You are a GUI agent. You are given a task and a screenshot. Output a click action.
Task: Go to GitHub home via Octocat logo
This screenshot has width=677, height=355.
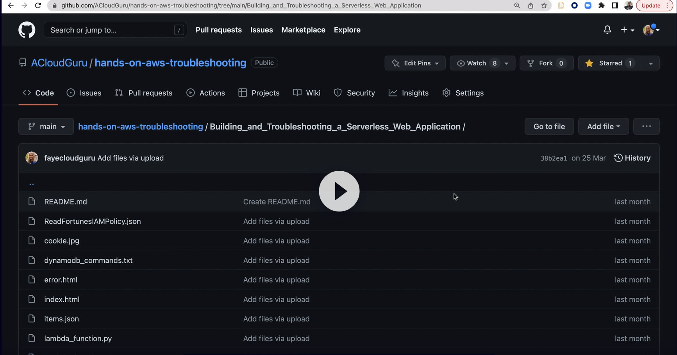pyautogui.click(x=27, y=30)
